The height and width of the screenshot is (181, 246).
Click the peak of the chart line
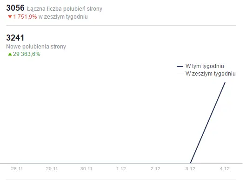click(x=225, y=83)
